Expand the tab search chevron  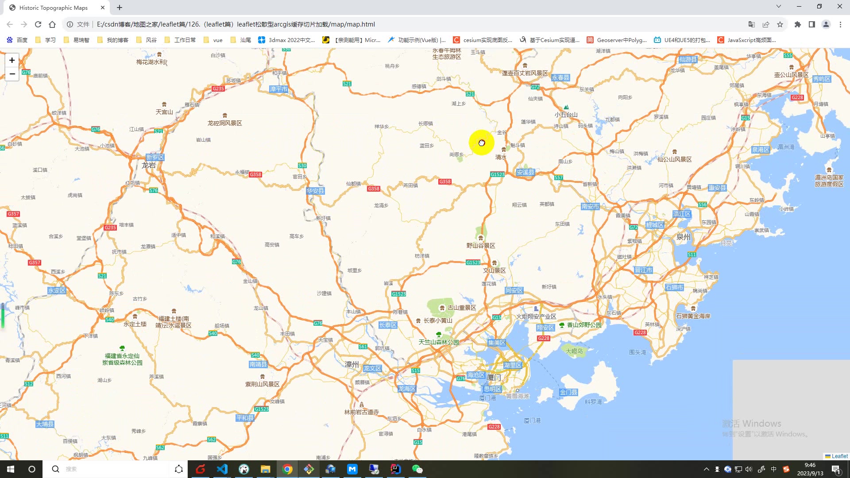coord(778,6)
